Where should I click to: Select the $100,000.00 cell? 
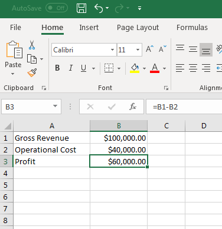point(119,138)
